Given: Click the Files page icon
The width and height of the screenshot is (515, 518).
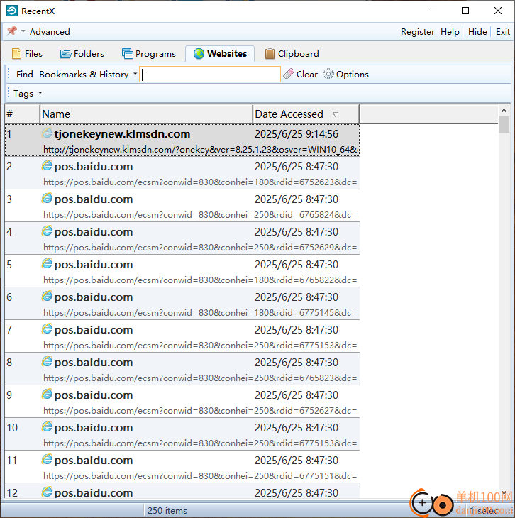Looking at the screenshot, I should pos(16,53).
